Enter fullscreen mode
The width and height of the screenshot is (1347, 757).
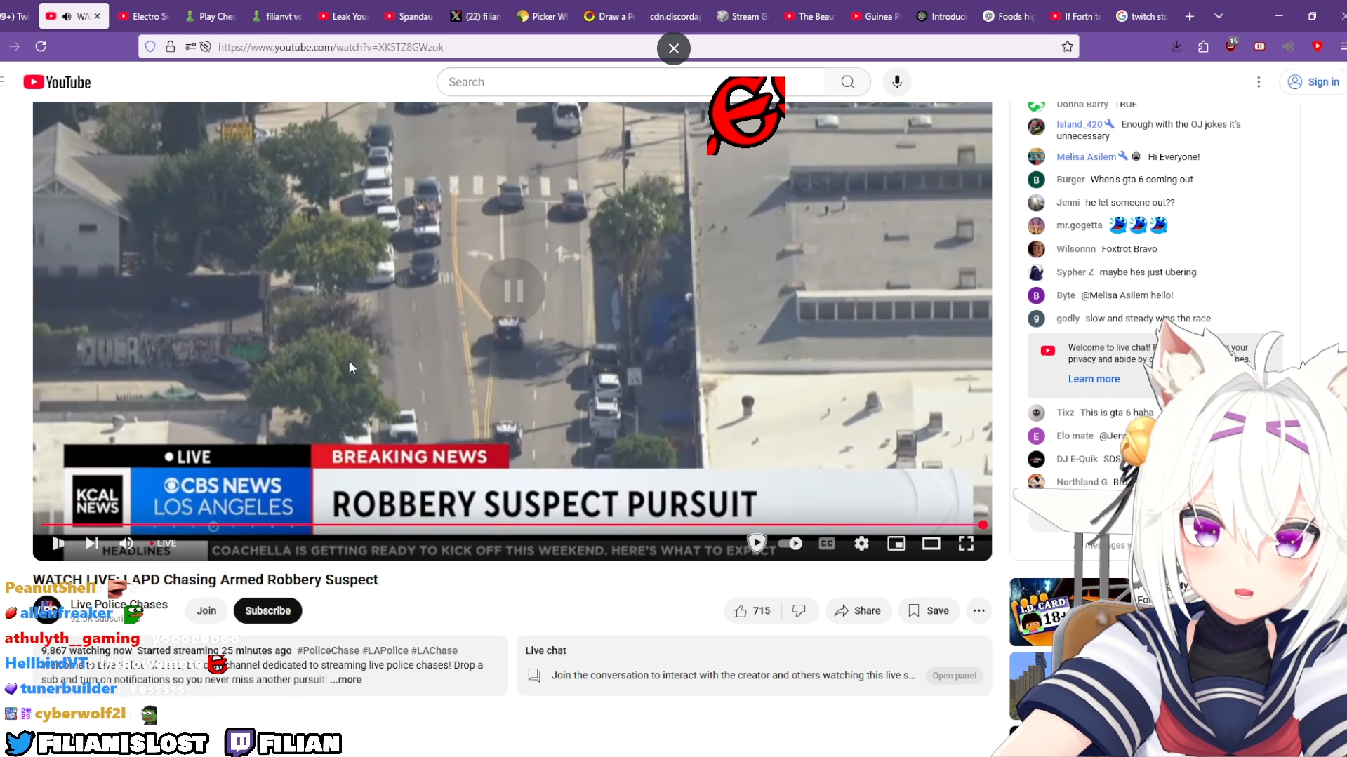click(x=966, y=543)
